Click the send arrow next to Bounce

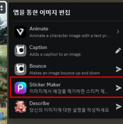coord(118,69)
